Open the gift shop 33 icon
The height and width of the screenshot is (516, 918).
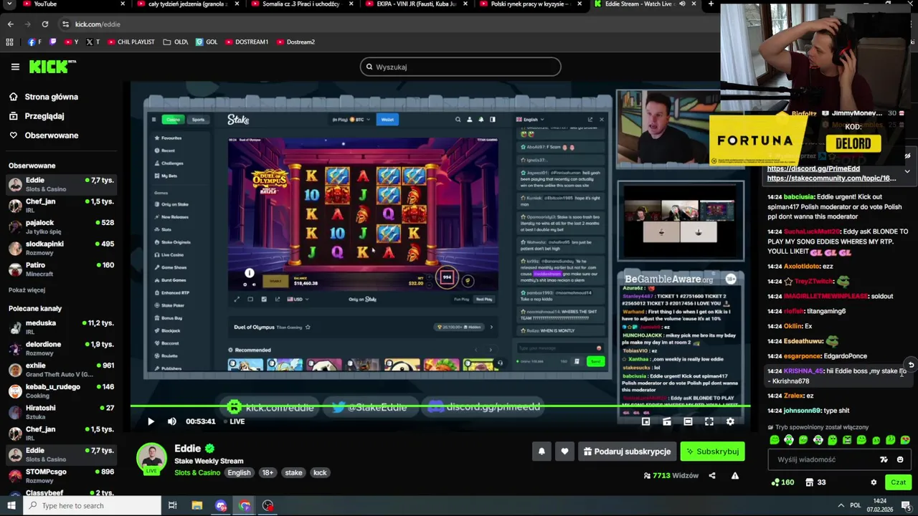816,482
